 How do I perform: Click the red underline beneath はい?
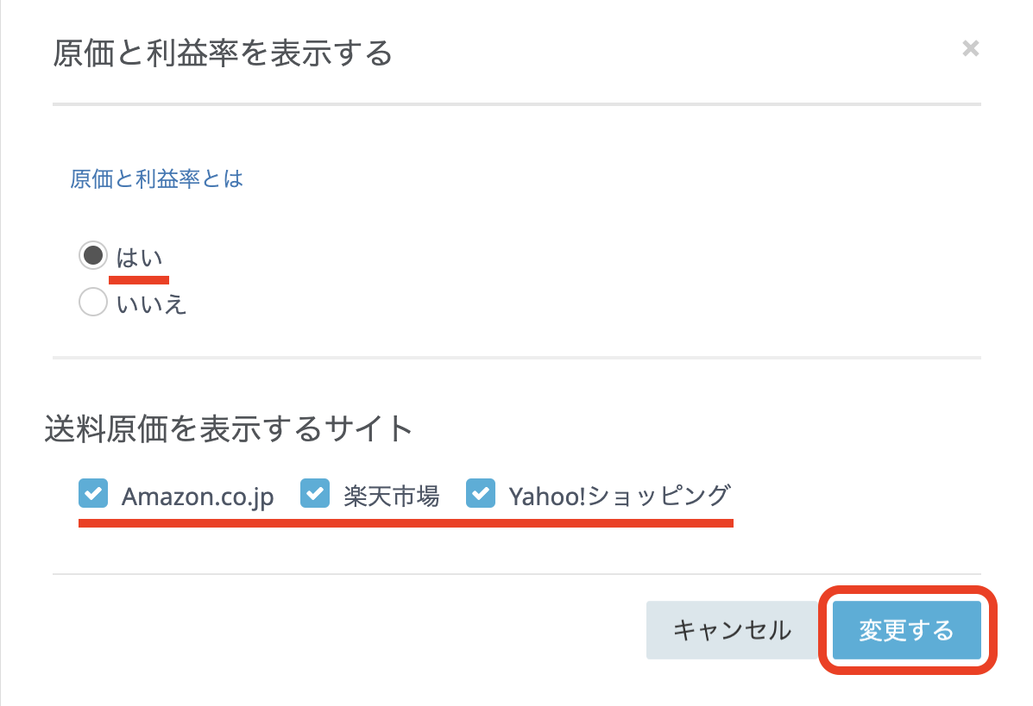point(139,279)
